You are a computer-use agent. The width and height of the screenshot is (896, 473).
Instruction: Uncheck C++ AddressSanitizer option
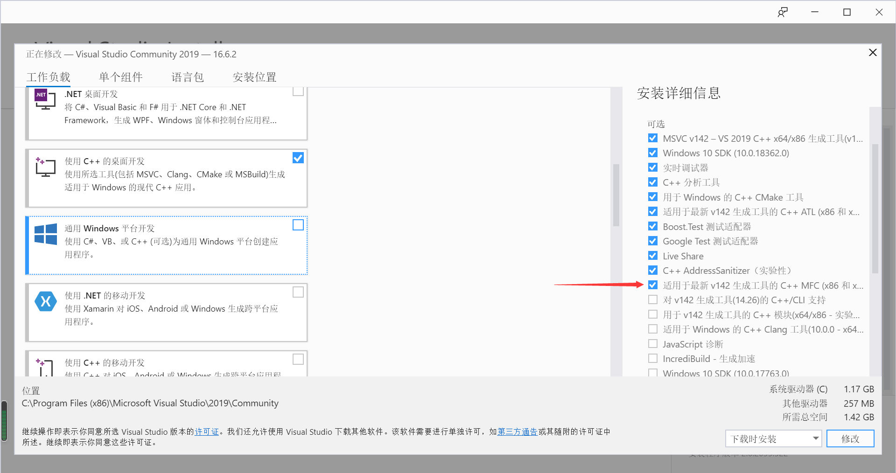tap(653, 270)
